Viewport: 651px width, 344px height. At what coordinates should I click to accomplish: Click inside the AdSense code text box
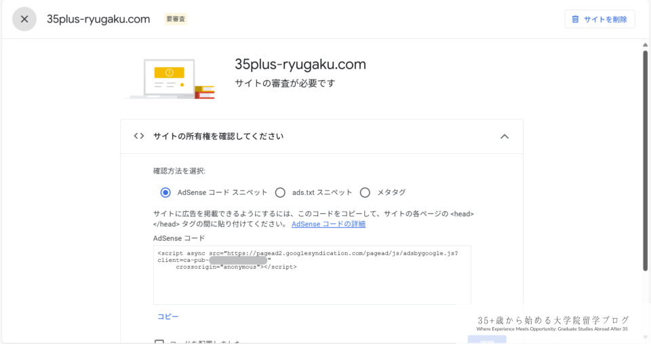pyautogui.click(x=312, y=285)
